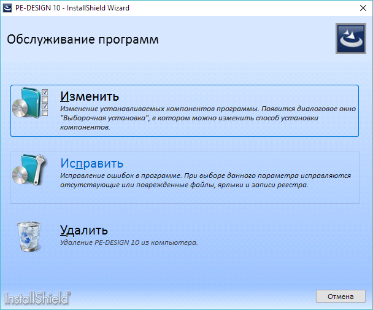Click the recycle bin icon for Удалить

pos(29,236)
